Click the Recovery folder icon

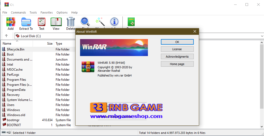point(4,95)
